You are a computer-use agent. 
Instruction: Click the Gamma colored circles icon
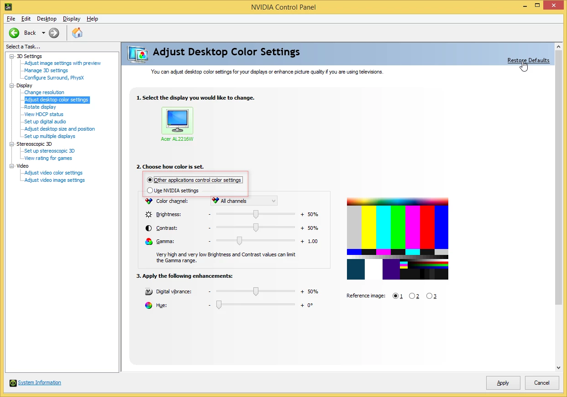[149, 241]
